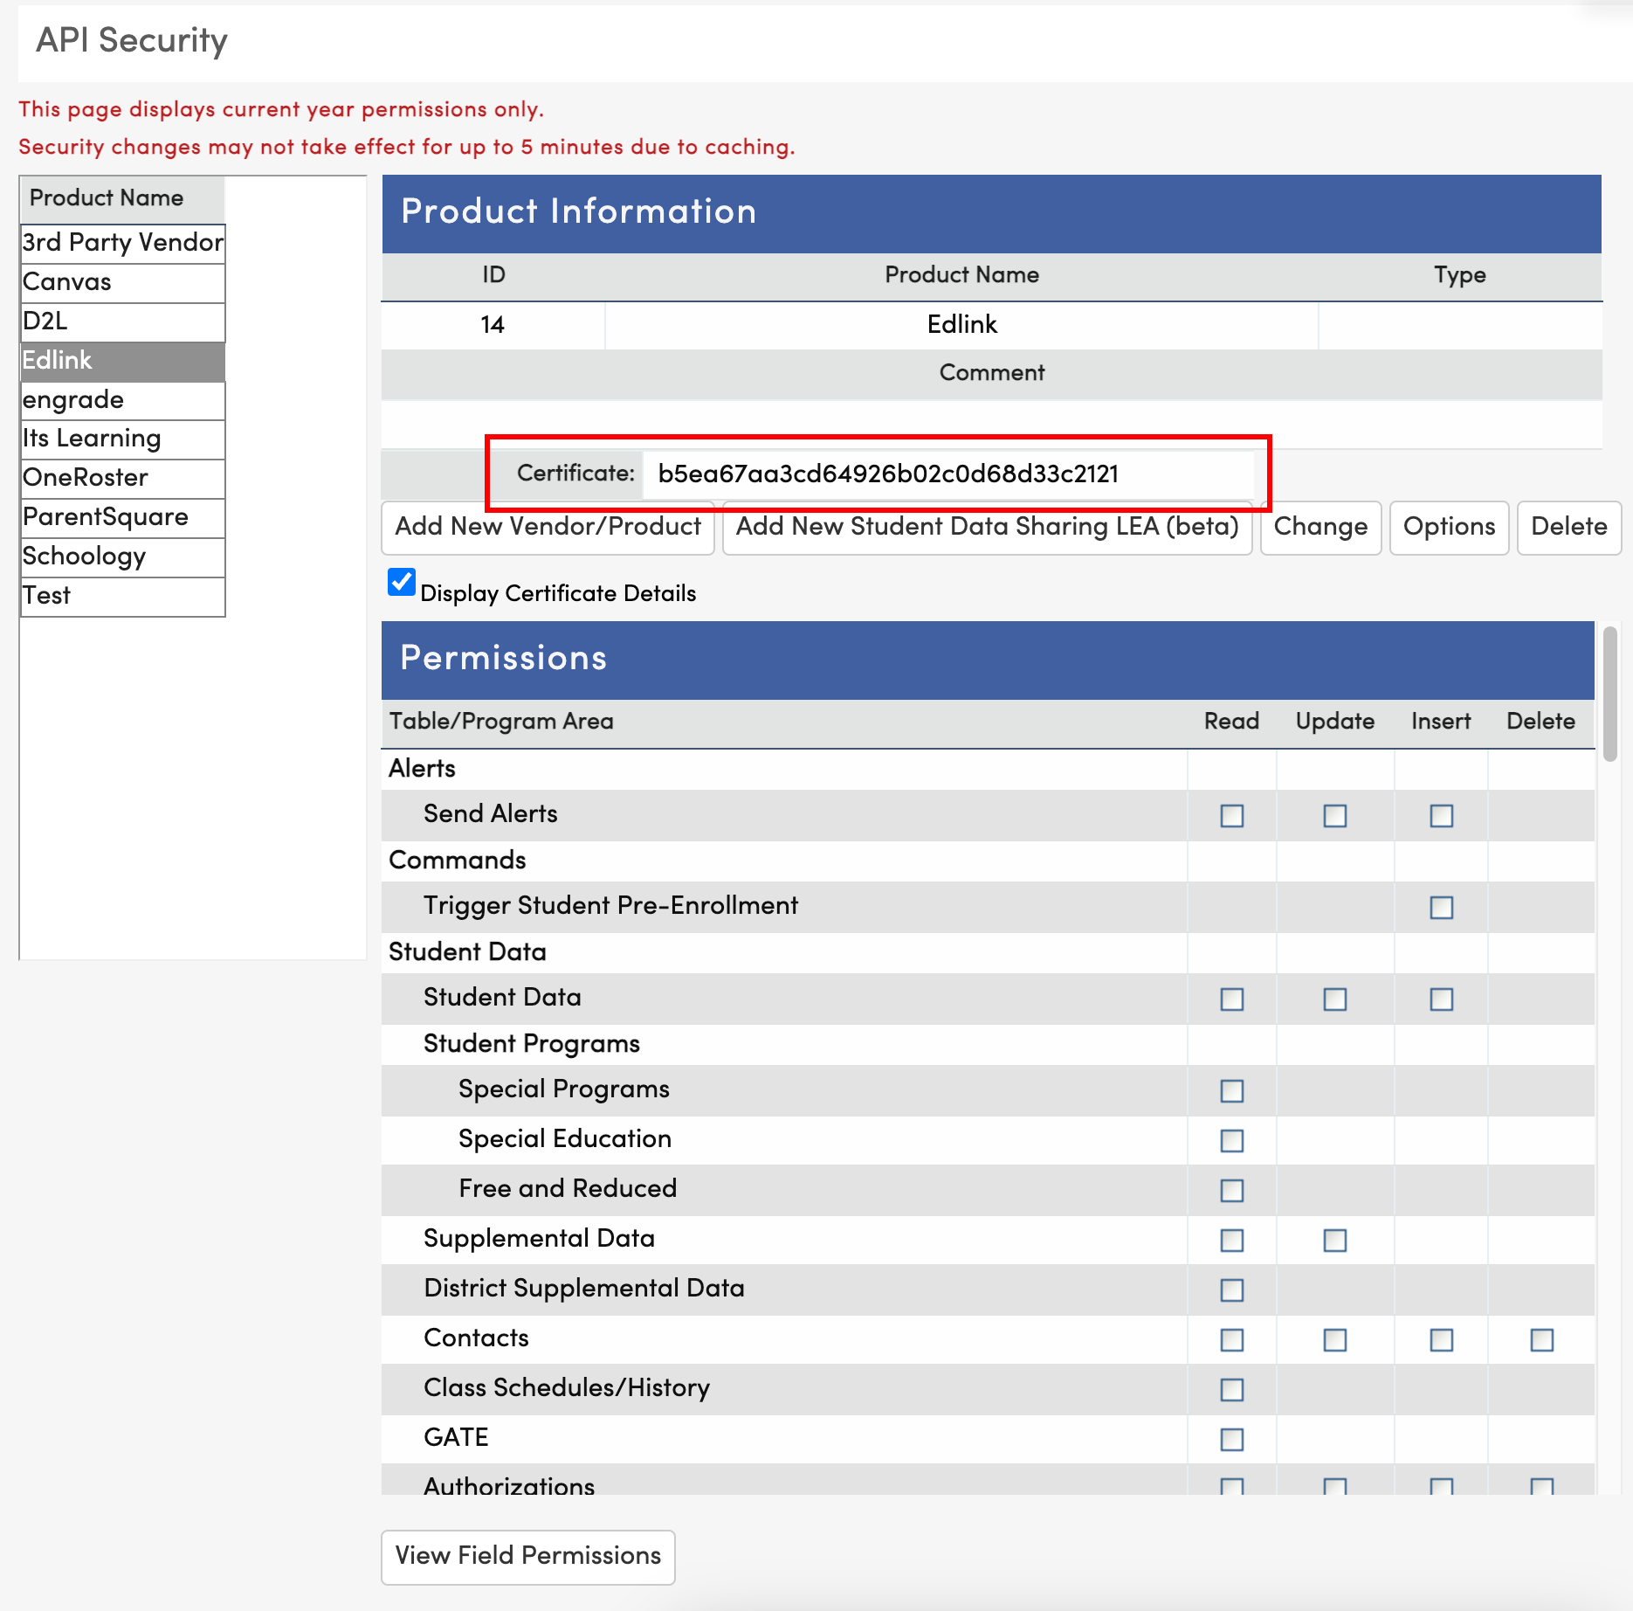This screenshot has width=1633, height=1611.
Task: Check Update for Contacts
Action: (1334, 1339)
